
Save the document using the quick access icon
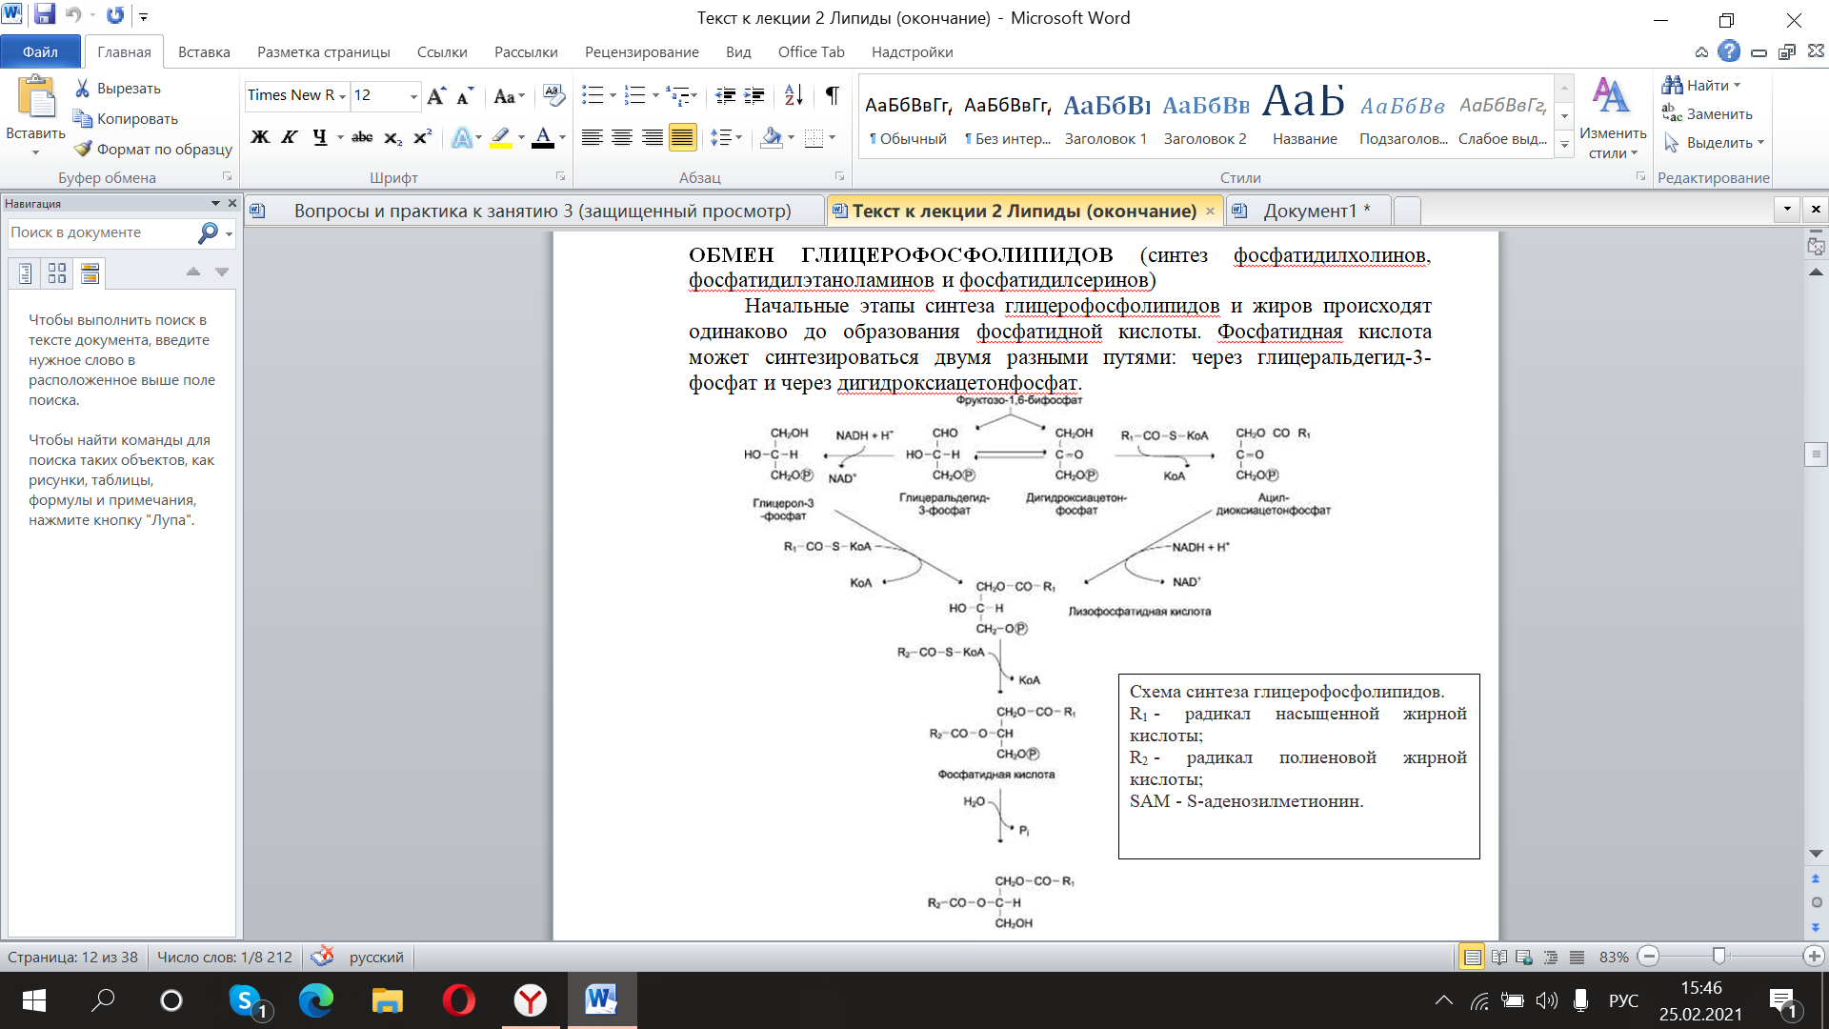point(45,15)
